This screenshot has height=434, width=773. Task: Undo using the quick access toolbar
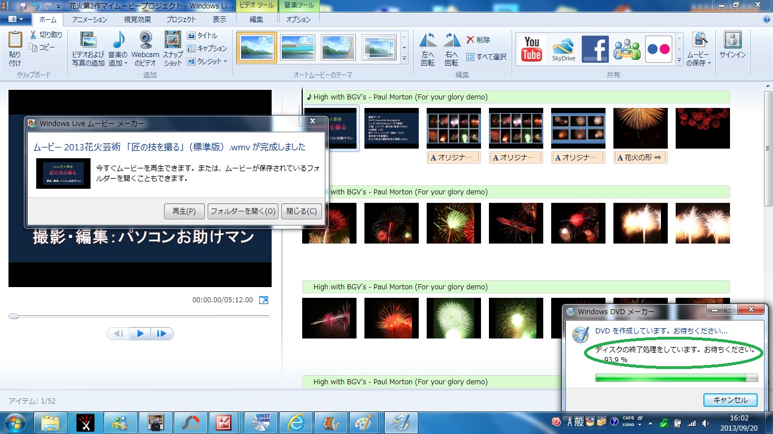coord(36,6)
